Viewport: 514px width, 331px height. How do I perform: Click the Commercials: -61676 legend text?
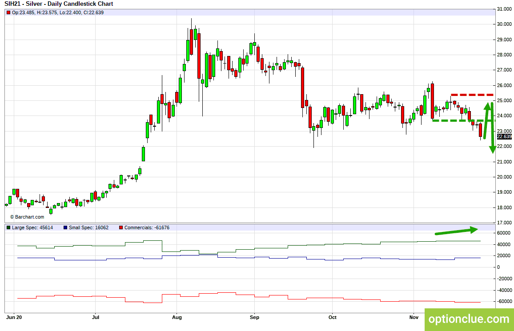pyautogui.click(x=147, y=227)
